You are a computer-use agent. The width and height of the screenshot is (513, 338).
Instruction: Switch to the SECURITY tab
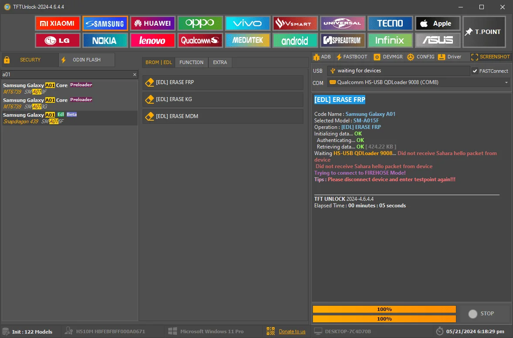[x=30, y=60]
